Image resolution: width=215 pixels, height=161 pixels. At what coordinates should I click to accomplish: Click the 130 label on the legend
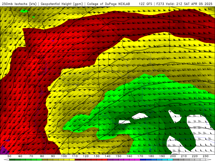pyautogui.click(x=96, y=156)
